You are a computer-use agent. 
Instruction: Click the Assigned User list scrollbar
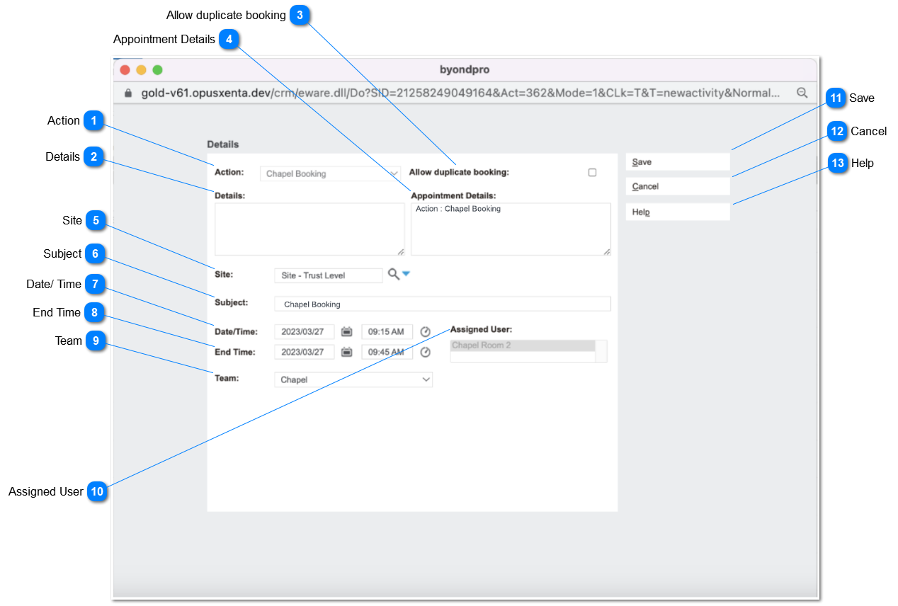pos(601,351)
